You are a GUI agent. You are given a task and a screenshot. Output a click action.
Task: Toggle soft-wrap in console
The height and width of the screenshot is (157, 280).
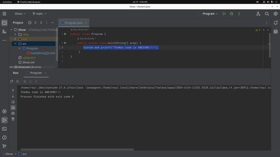click(x=13, y=102)
